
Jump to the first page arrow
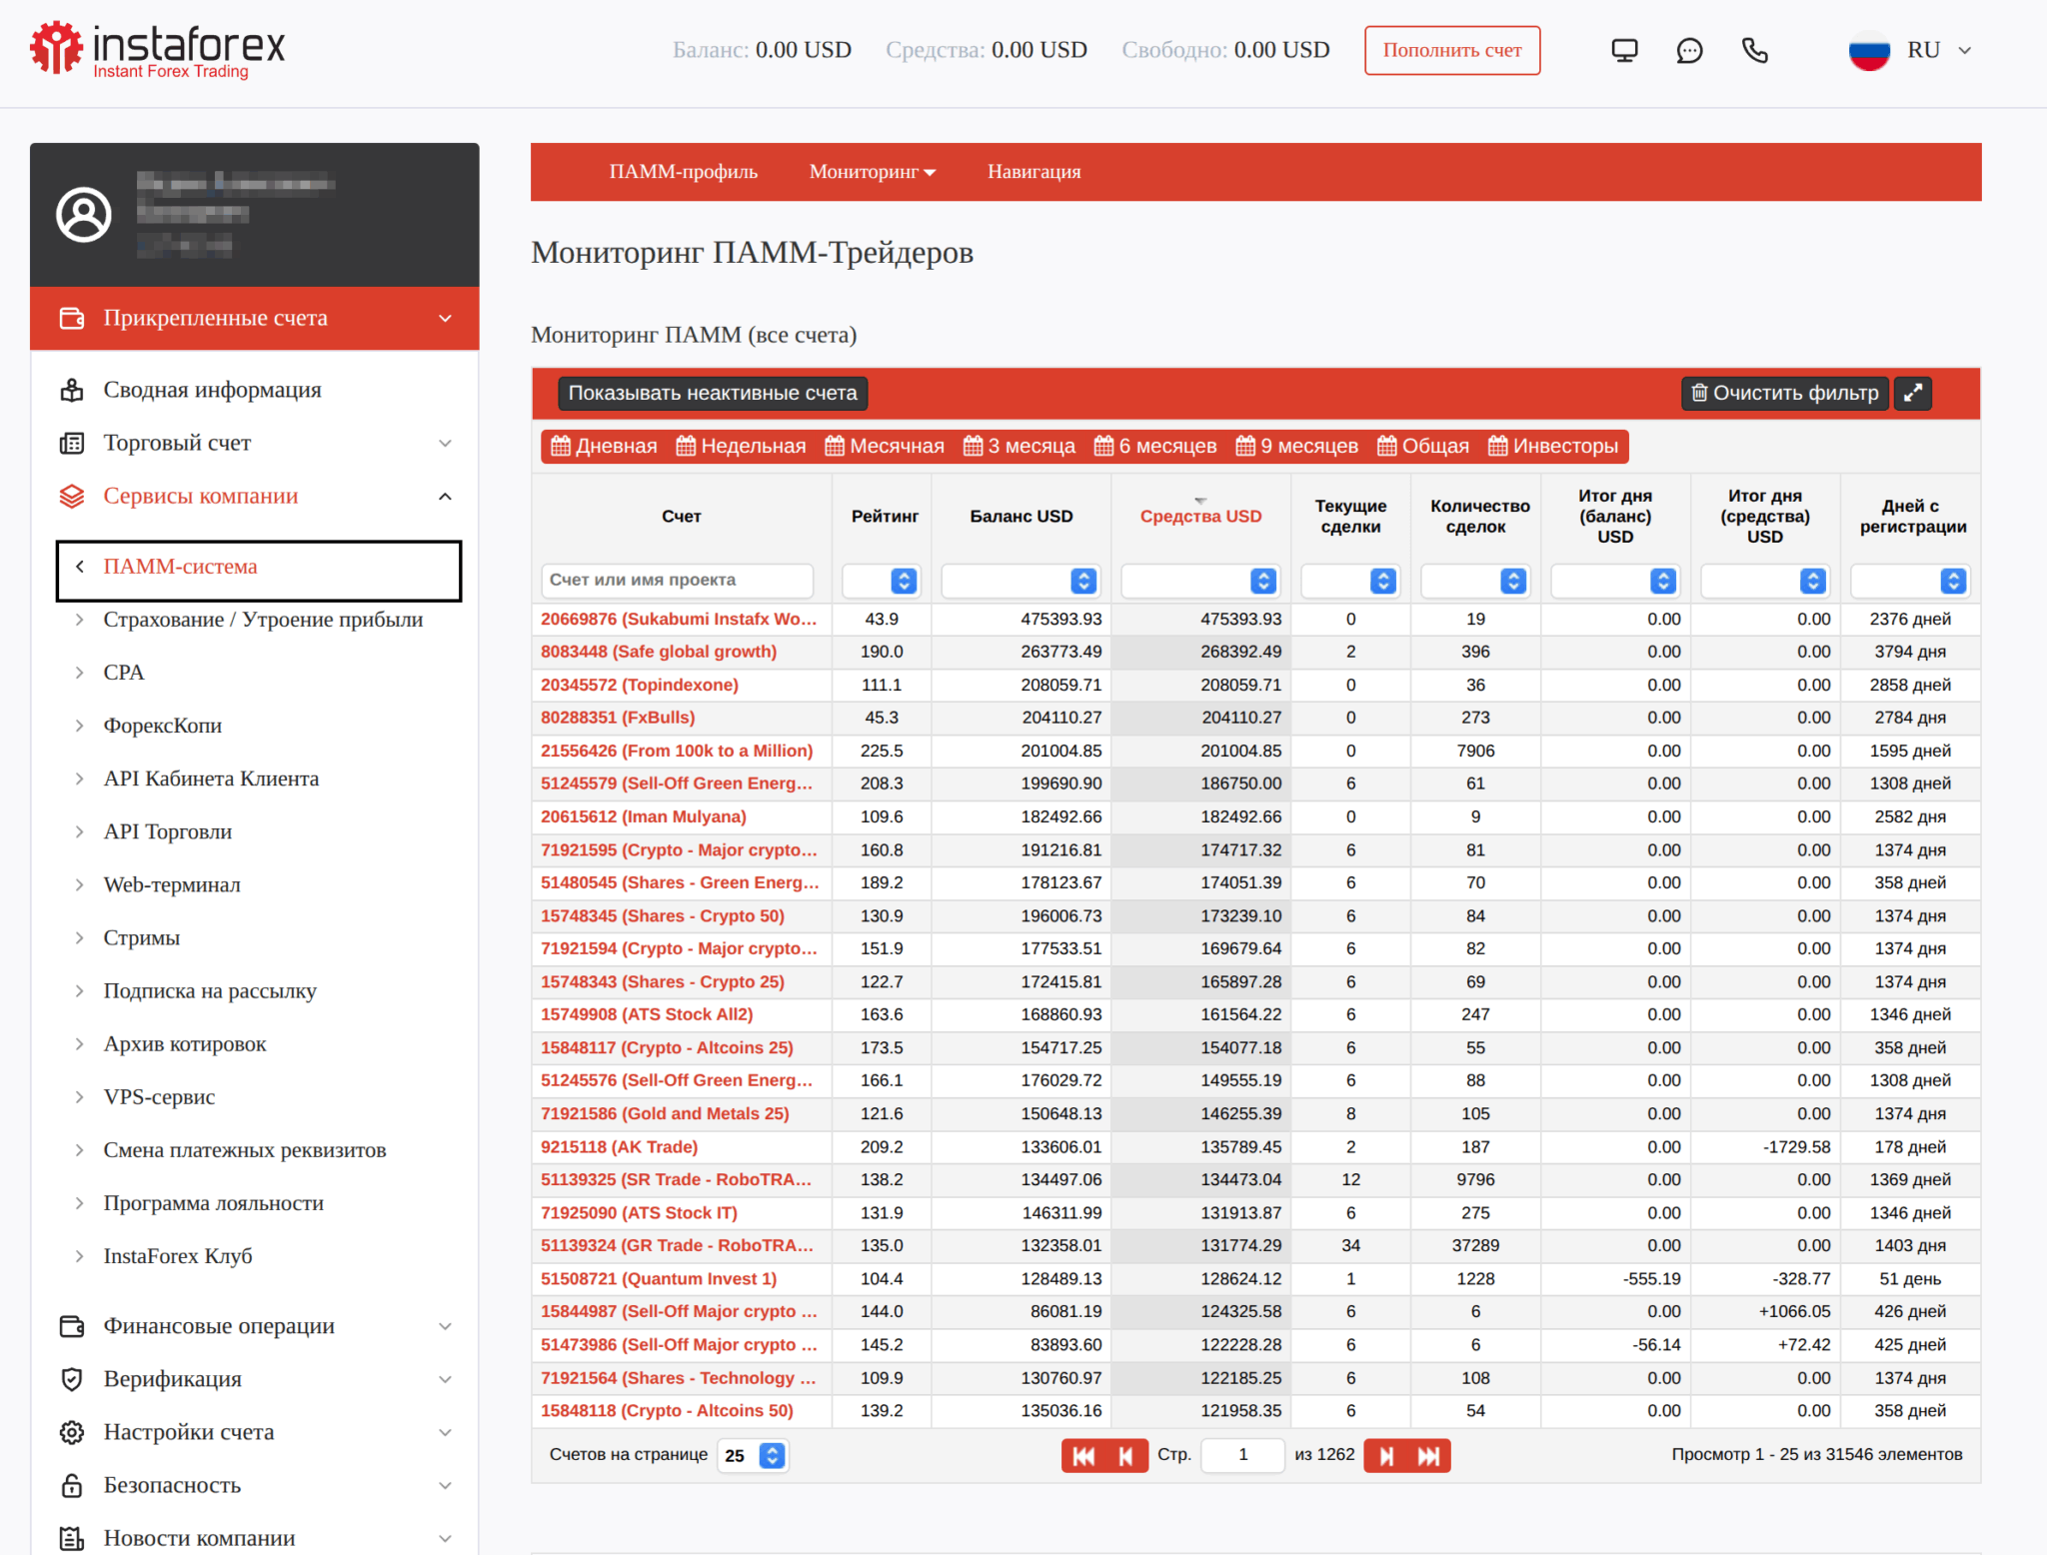tap(1083, 1455)
